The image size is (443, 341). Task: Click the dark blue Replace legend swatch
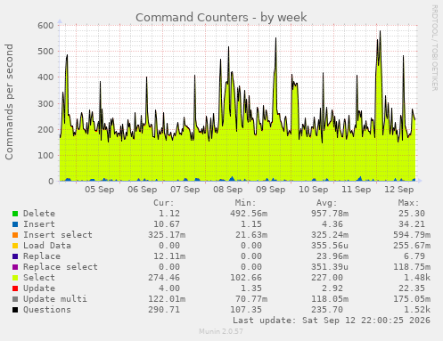point(15,256)
